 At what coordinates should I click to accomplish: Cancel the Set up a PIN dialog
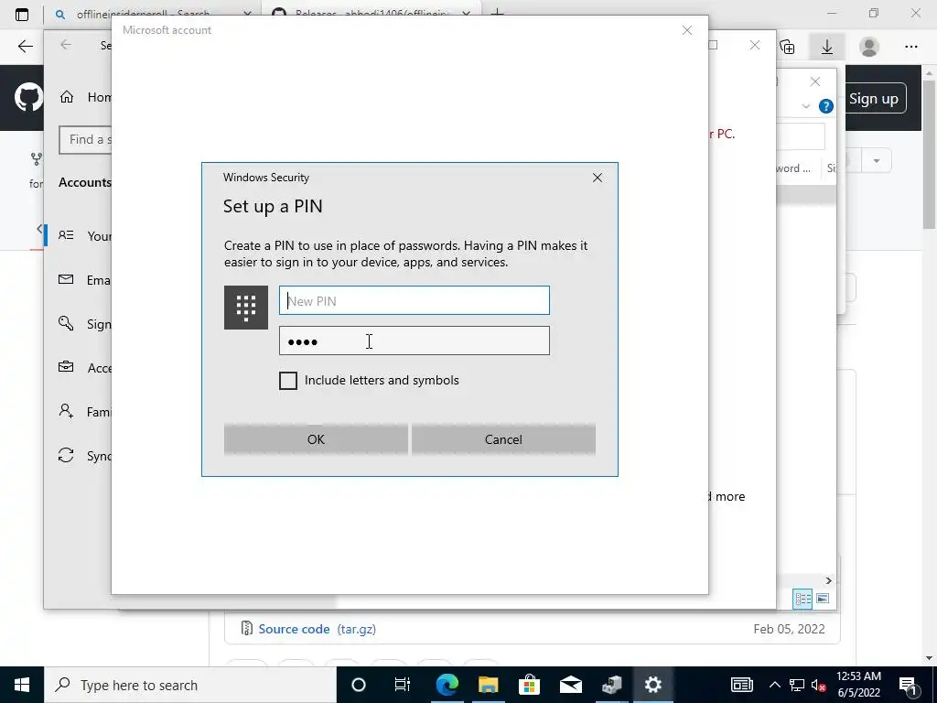coord(503,439)
